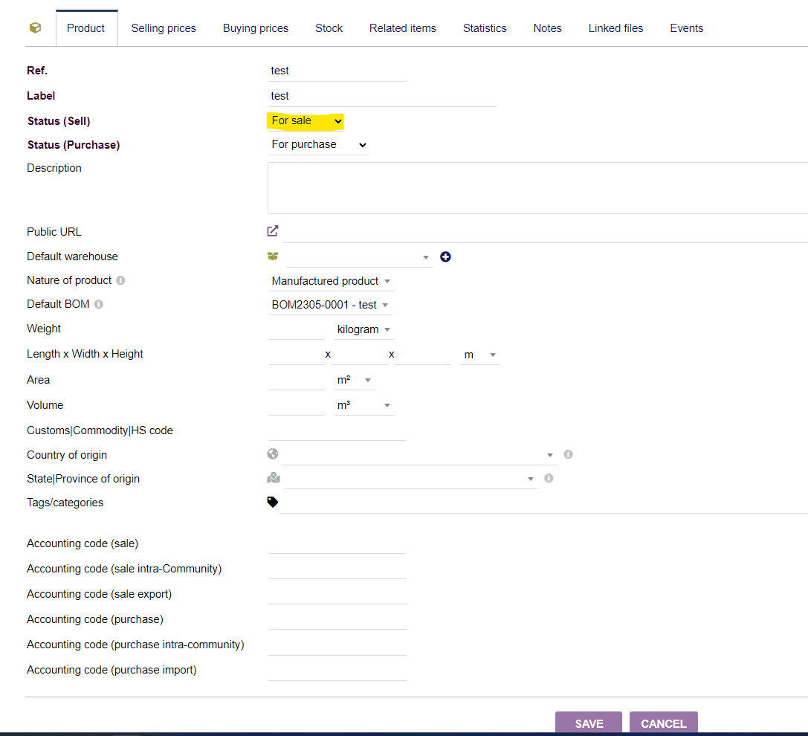Click the Customs|Commodity|HS code input
Viewport: 808px width, 736px height.
click(x=337, y=431)
